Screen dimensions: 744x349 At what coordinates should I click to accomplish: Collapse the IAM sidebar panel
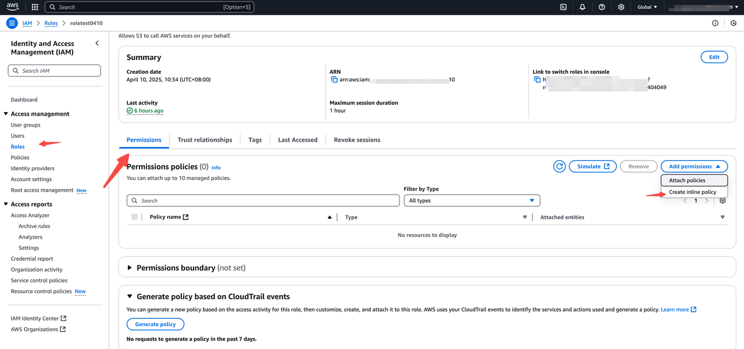click(x=97, y=44)
